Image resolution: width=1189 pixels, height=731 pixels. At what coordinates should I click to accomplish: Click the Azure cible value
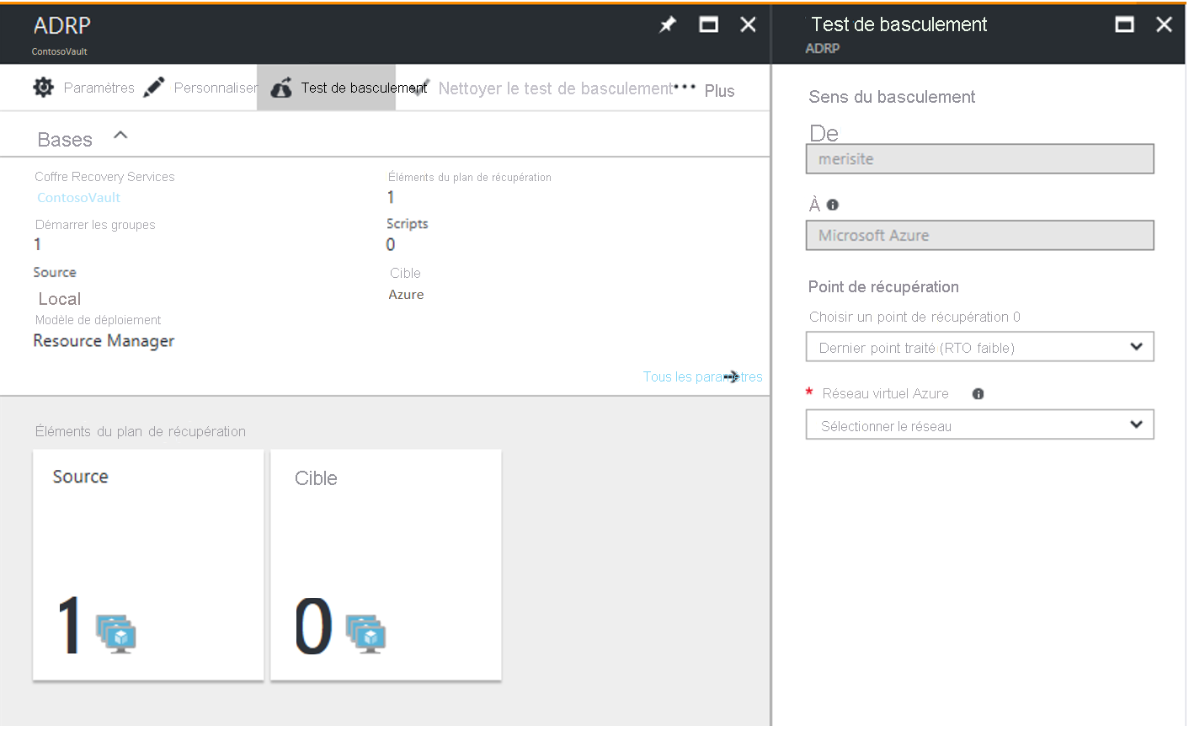406,295
